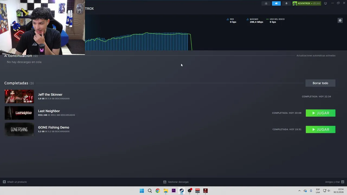347x195 pixels.
Task: Open the Last Neighbor thumbnail
Action: tap(19, 113)
